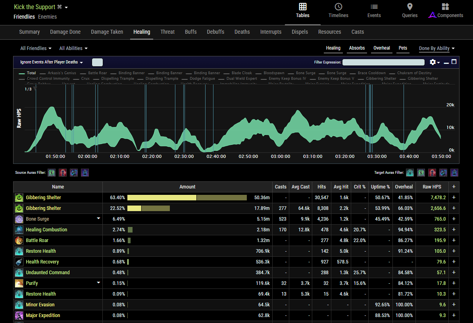Click the first Source Auras Filter icon
The image size is (473, 323).
click(x=52, y=173)
